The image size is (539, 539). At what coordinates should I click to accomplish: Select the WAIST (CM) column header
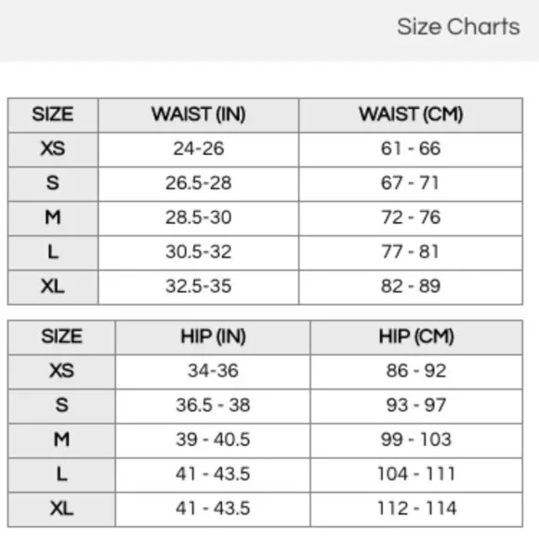[x=411, y=114]
